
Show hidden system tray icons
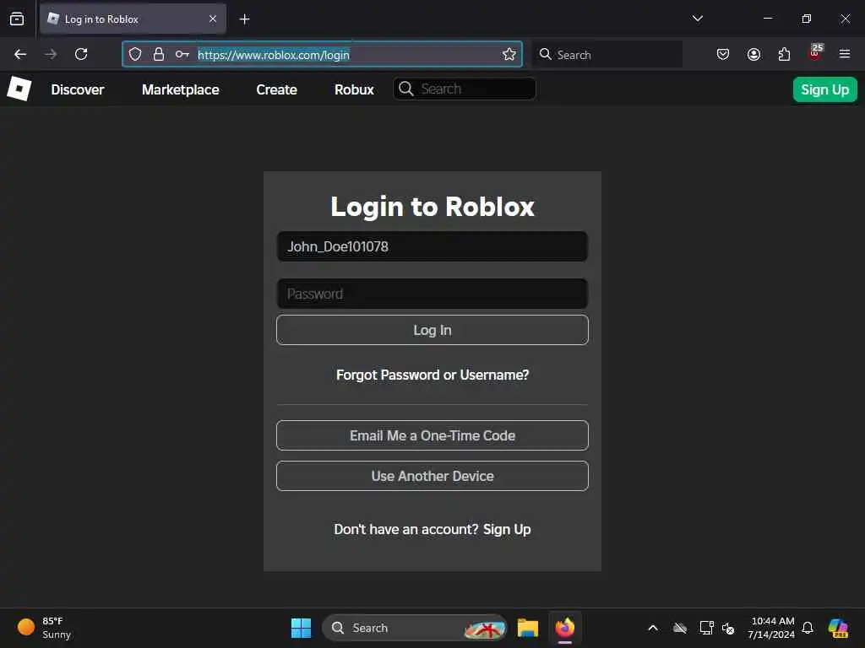(653, 628)
